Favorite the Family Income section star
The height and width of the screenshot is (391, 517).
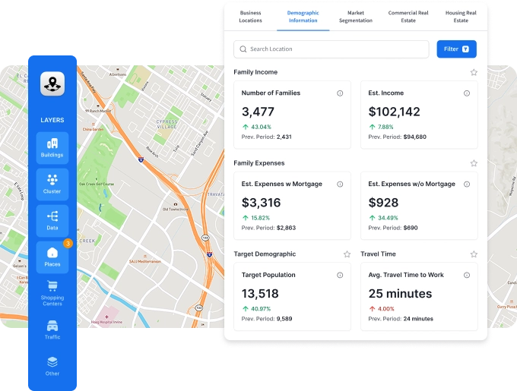click(474, 72)
